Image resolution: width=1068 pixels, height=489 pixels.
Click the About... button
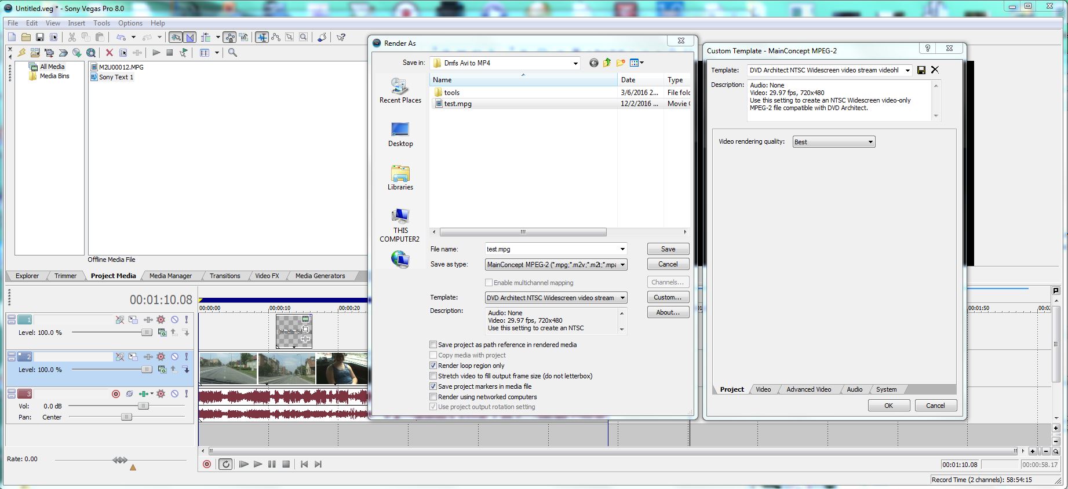pos(668,312)
